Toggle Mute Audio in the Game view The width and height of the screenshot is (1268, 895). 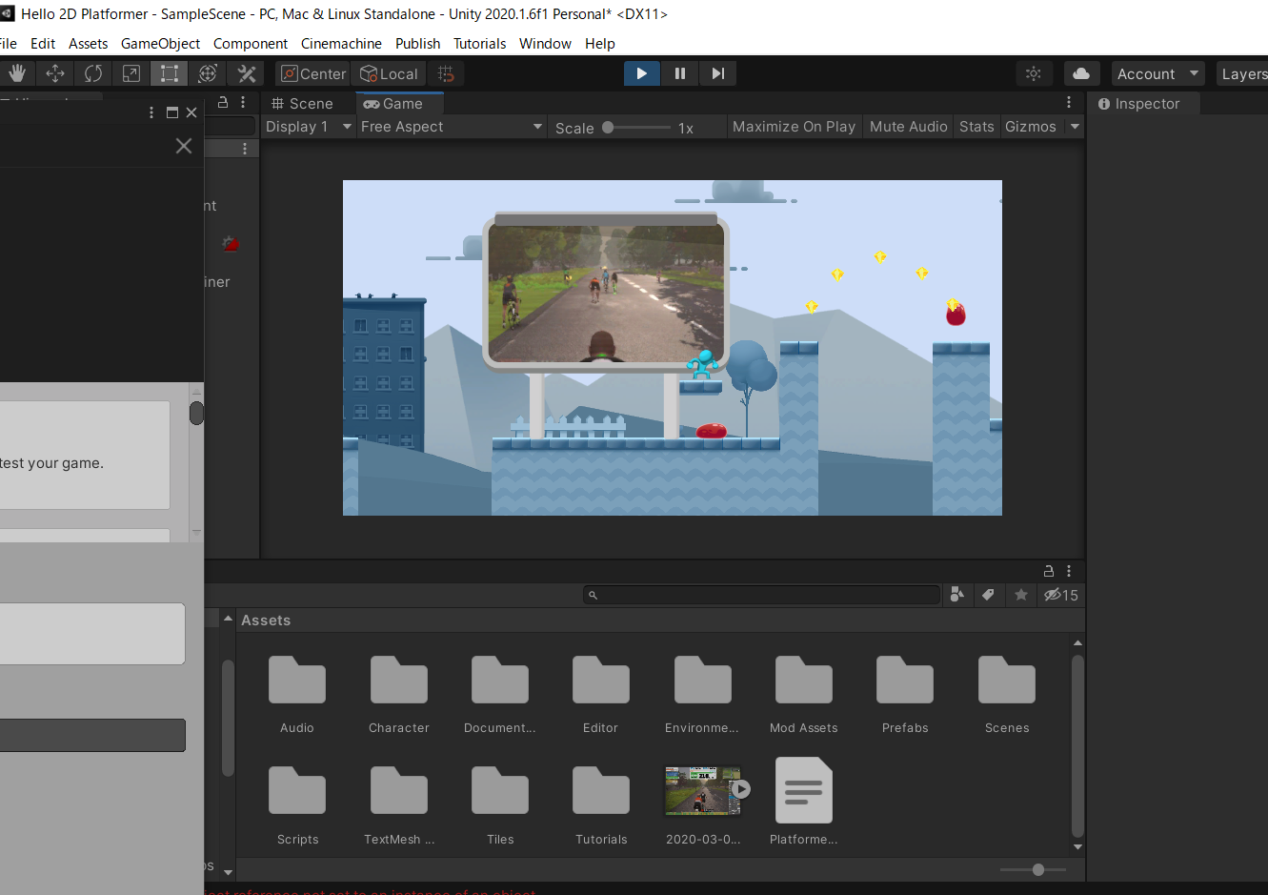coord(907,126)
